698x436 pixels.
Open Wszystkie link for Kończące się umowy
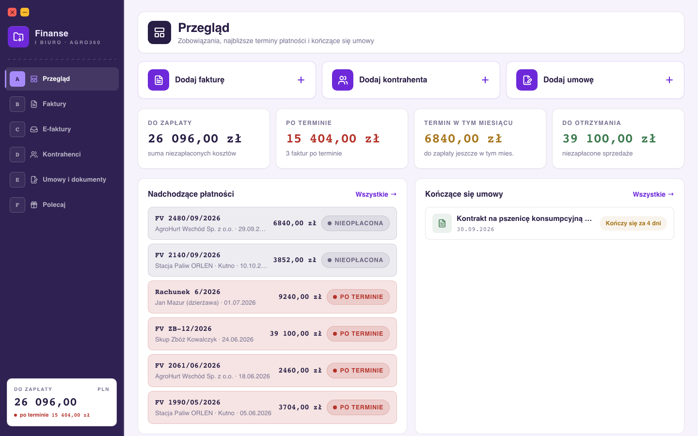(653, 194)
